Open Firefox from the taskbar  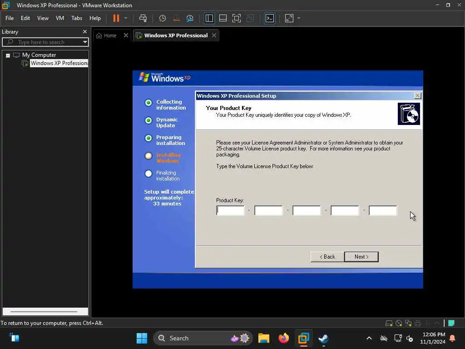[x=283, y=338]
